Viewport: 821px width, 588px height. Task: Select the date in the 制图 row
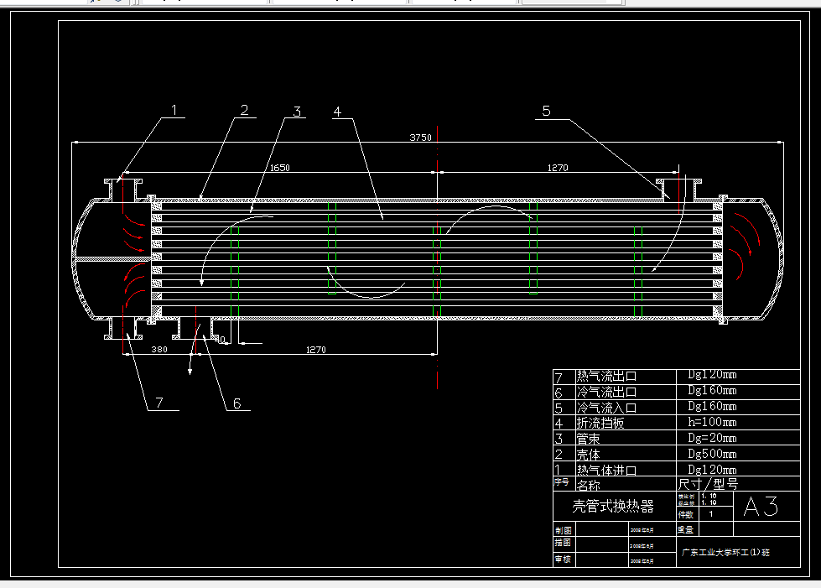tap(642, 530)
